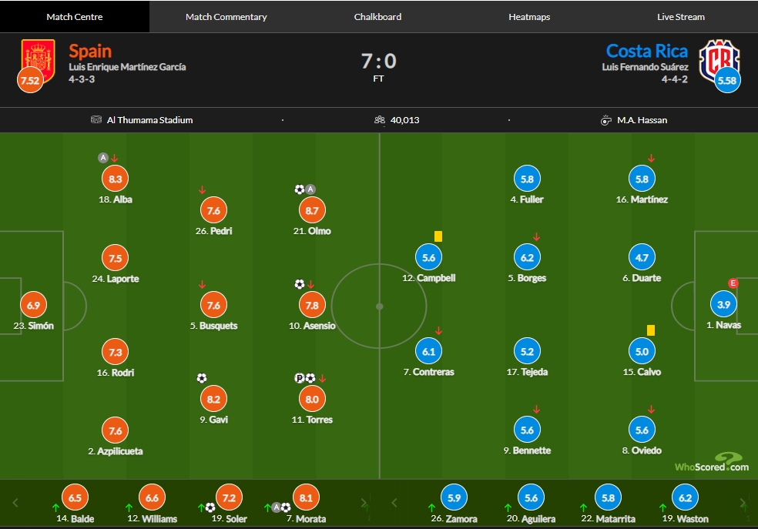758x529 pixels.
Task: Select Olmo's 8.7 rating circle
Action: point(312,211)
